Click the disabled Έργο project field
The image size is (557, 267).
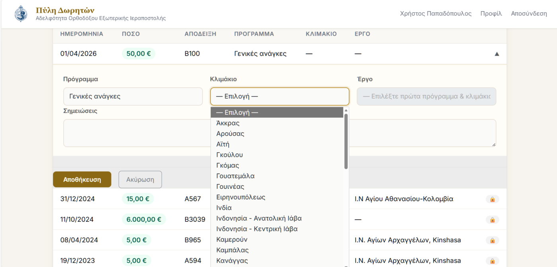click(426, 97)
